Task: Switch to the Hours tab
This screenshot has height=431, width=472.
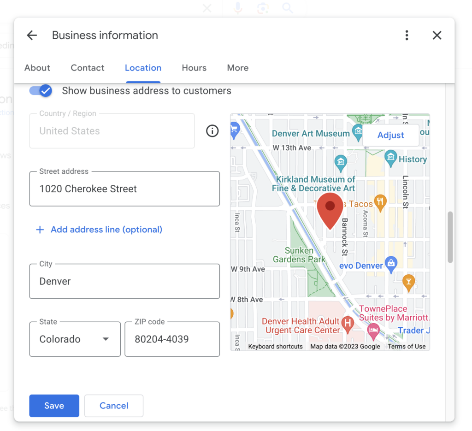Action: (194, 68)
